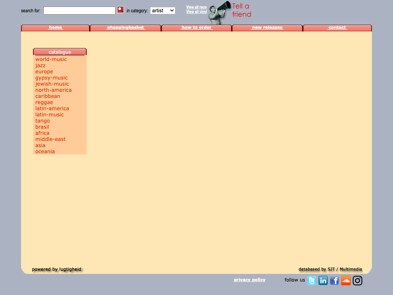Click the red search magnifier icon
This screenshot has width=393, height=295.
coord(121,10)
